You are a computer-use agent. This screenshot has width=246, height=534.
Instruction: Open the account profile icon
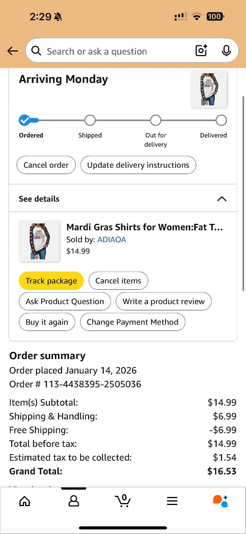pos(74,501)
